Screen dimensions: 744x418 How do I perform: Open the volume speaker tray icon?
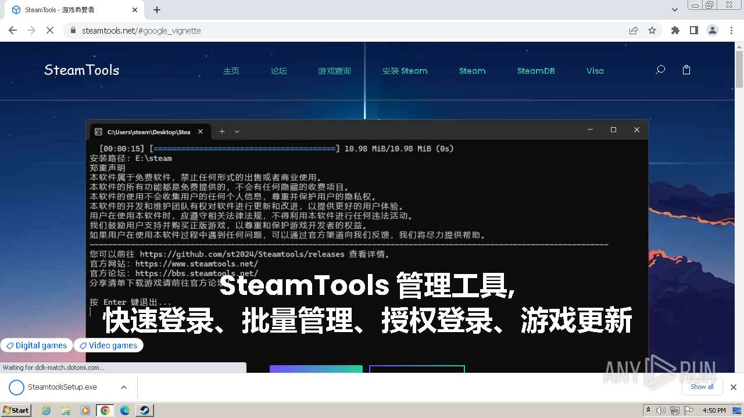coord(661,410)
